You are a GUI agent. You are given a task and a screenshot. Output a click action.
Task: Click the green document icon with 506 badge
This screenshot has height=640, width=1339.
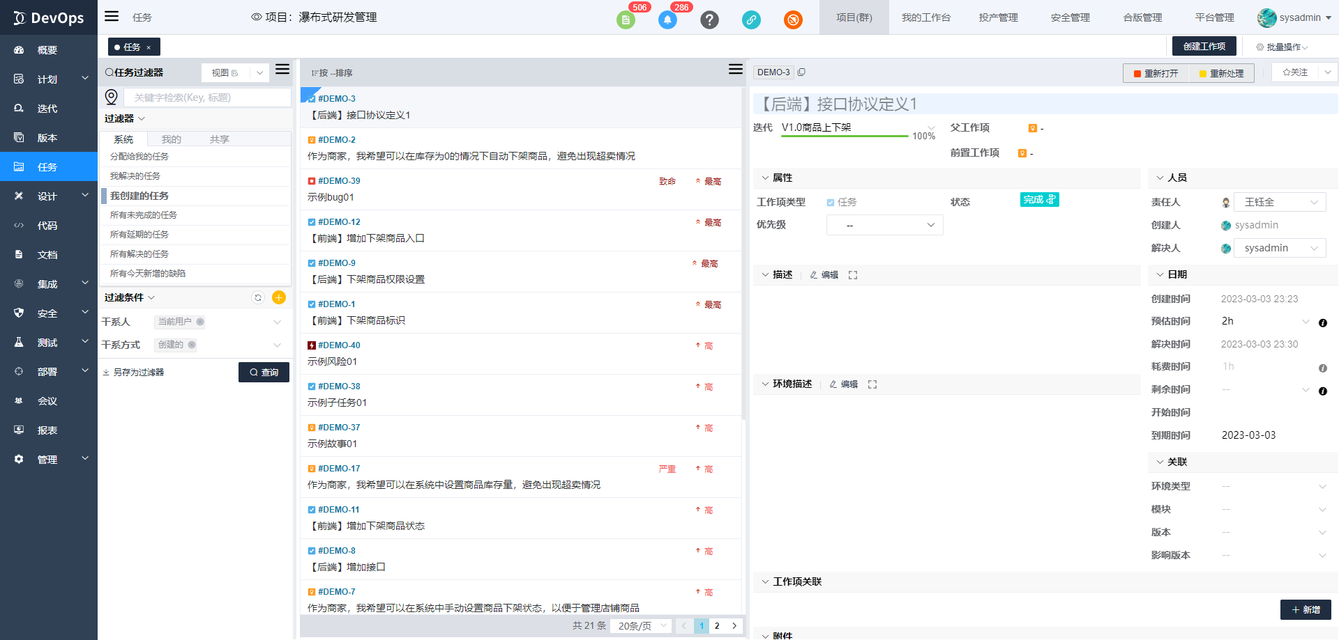click(x=626, y=19)
